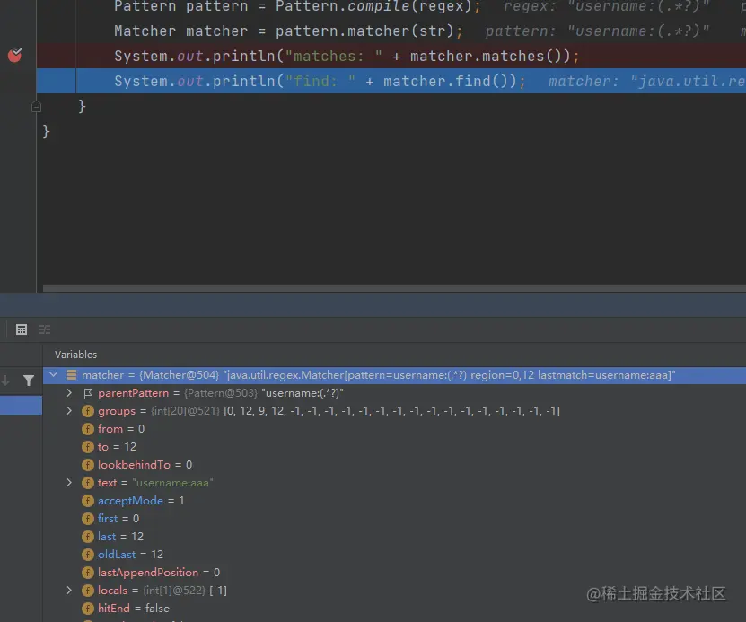Select the 'to = 12' variable row
Image resolution: width=746 pixels, height=622 pixels.
tap(394, 447)
